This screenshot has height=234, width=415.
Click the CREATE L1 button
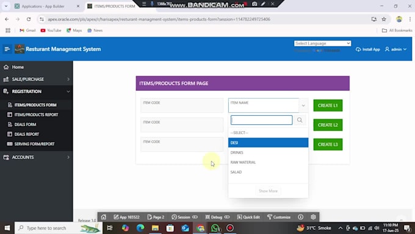[x=328, y=105]
